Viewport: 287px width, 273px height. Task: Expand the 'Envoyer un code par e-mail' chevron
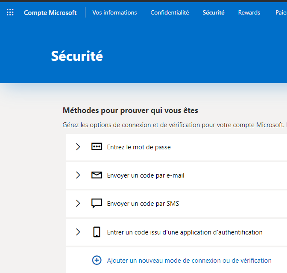[x=78, y=175]
